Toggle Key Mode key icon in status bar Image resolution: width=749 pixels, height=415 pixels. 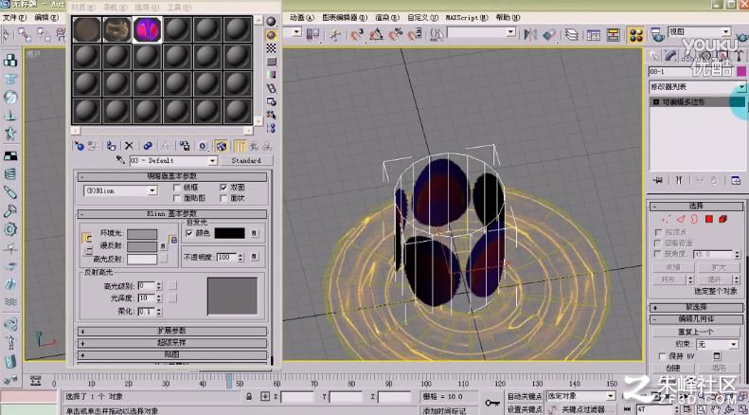(492, 403)
